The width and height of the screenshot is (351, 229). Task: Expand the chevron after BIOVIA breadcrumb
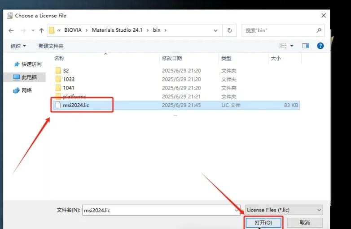point(87,30)
